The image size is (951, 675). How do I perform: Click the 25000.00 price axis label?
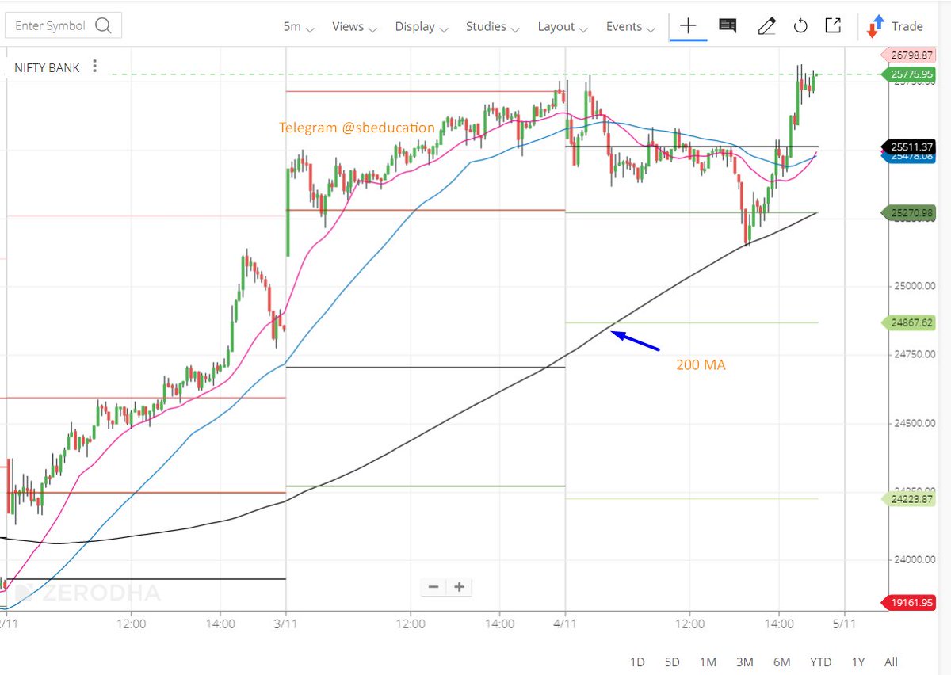click(914, 286)
